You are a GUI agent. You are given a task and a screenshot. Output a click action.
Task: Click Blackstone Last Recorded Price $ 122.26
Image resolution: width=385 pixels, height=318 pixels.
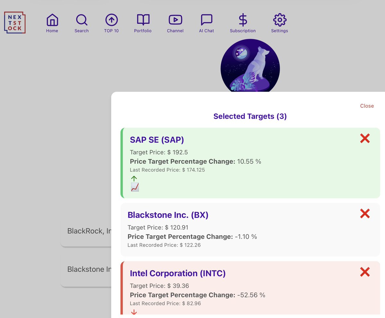[164, 245]
